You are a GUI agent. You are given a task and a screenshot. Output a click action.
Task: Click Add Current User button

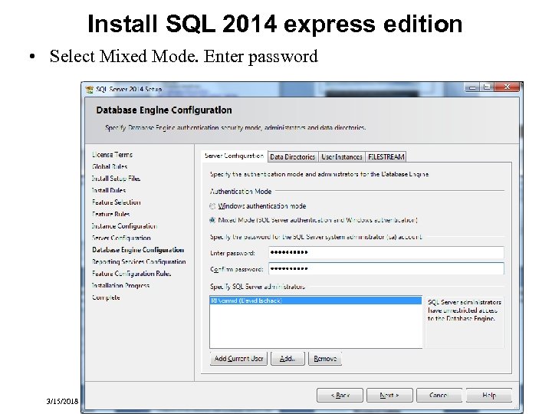click(238, 359)
